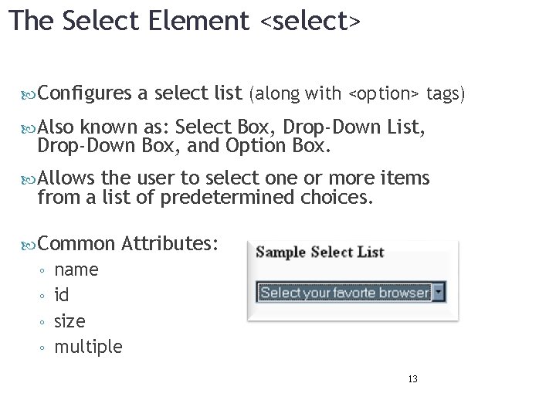This screenshot has width=556, height=417.
Task: Click the slide page number 13
Action: click(x=412, y=379)
